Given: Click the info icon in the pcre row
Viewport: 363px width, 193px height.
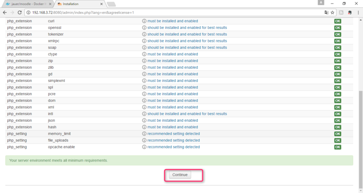Looking at the screenshot, I should [144, 94].
